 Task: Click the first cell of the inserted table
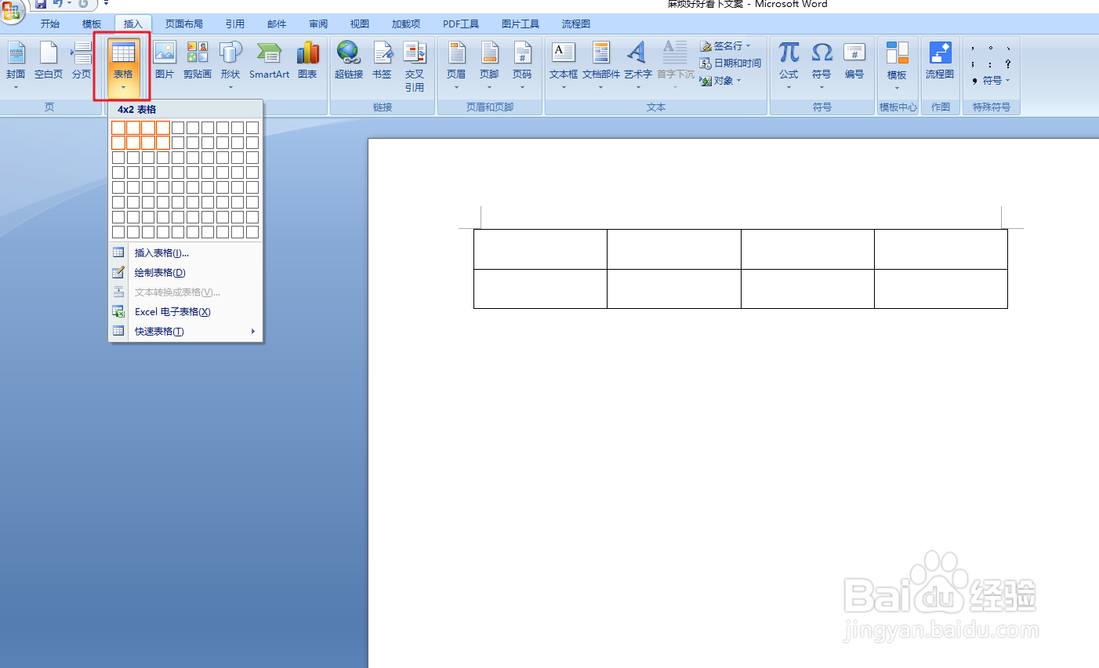pyautogui.click(x=540, y=249)
